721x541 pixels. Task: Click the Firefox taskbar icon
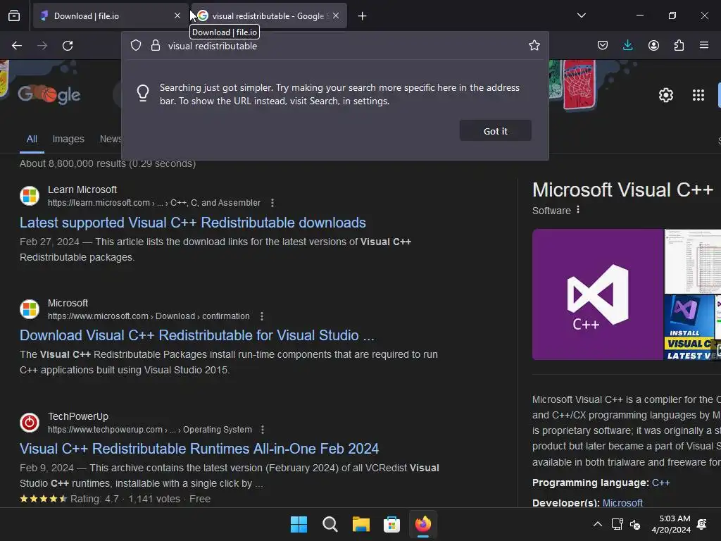423,524
